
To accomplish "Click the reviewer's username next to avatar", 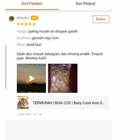I will click(x=23, y=18).
